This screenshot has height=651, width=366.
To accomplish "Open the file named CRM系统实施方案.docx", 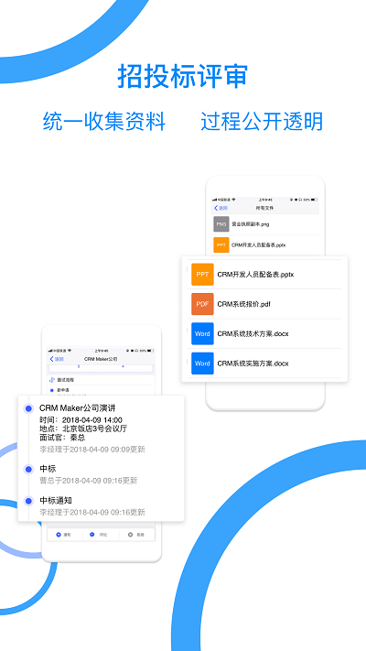I will click(x=253, y=363).
